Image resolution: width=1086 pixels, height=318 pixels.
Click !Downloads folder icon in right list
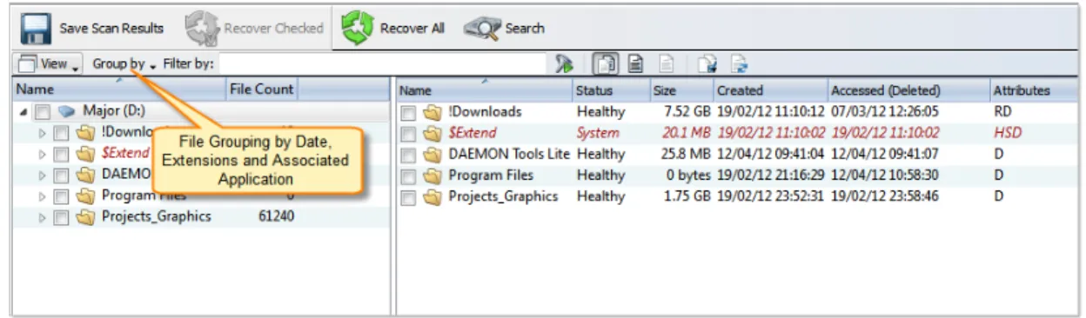point(432,112)
